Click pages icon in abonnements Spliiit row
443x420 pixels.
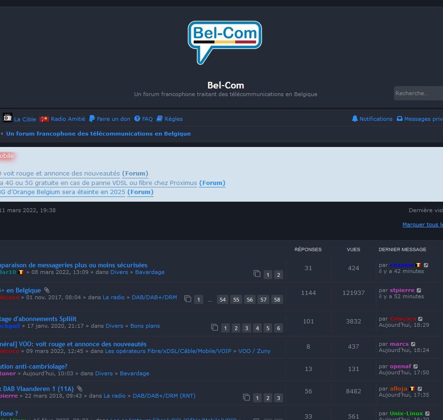pyautogui.click(x=215, y=327)
